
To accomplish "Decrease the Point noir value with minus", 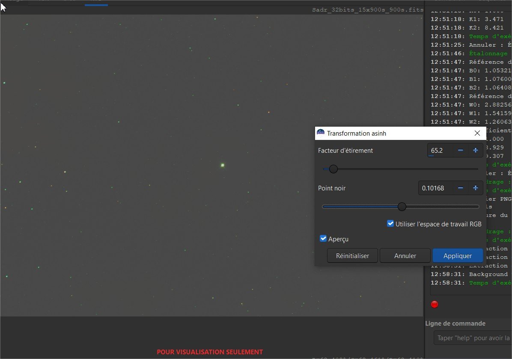I will [460, 188].
